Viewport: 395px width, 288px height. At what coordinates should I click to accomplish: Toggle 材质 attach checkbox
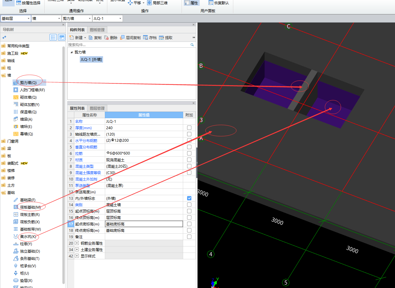(x=189, y=160)
